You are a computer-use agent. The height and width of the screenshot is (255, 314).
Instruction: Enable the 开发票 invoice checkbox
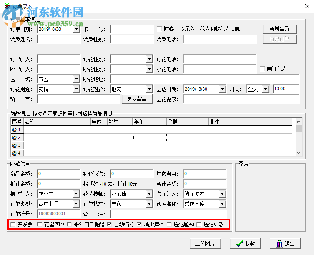pos(13,224)
